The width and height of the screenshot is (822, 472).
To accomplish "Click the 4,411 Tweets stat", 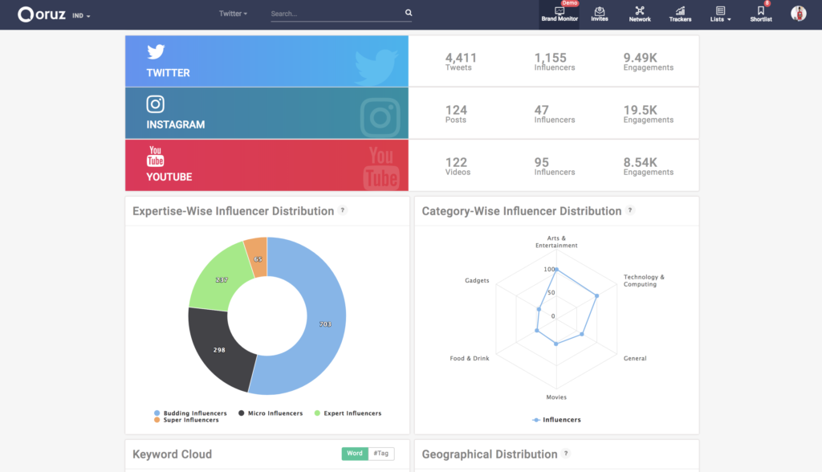I will point(460,61).
